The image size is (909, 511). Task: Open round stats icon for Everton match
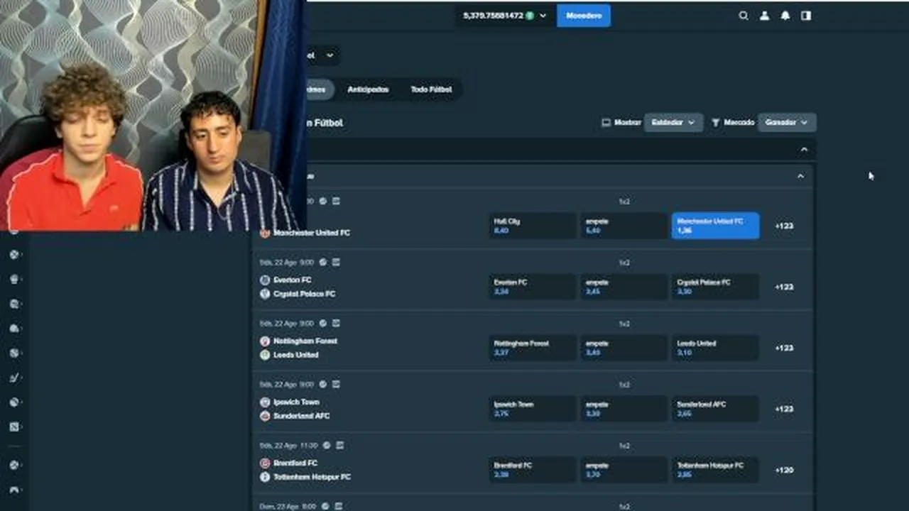click(x=323, y=262)
